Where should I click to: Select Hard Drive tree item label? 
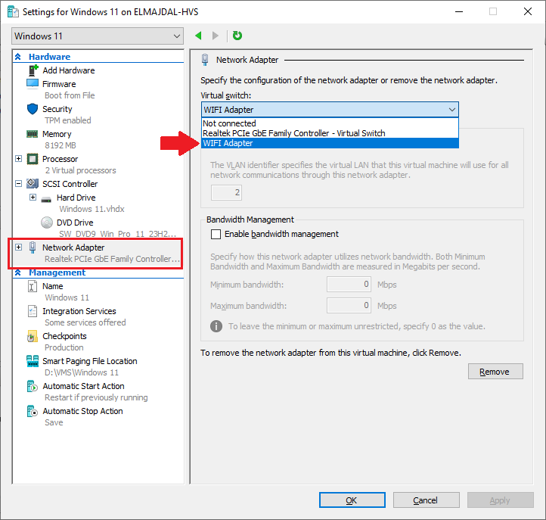[76, 198]
